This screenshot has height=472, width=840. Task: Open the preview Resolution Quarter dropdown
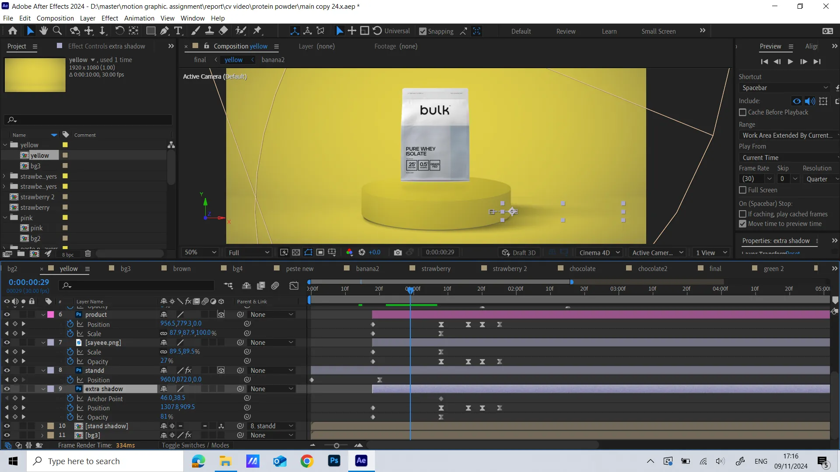(821, 179)
